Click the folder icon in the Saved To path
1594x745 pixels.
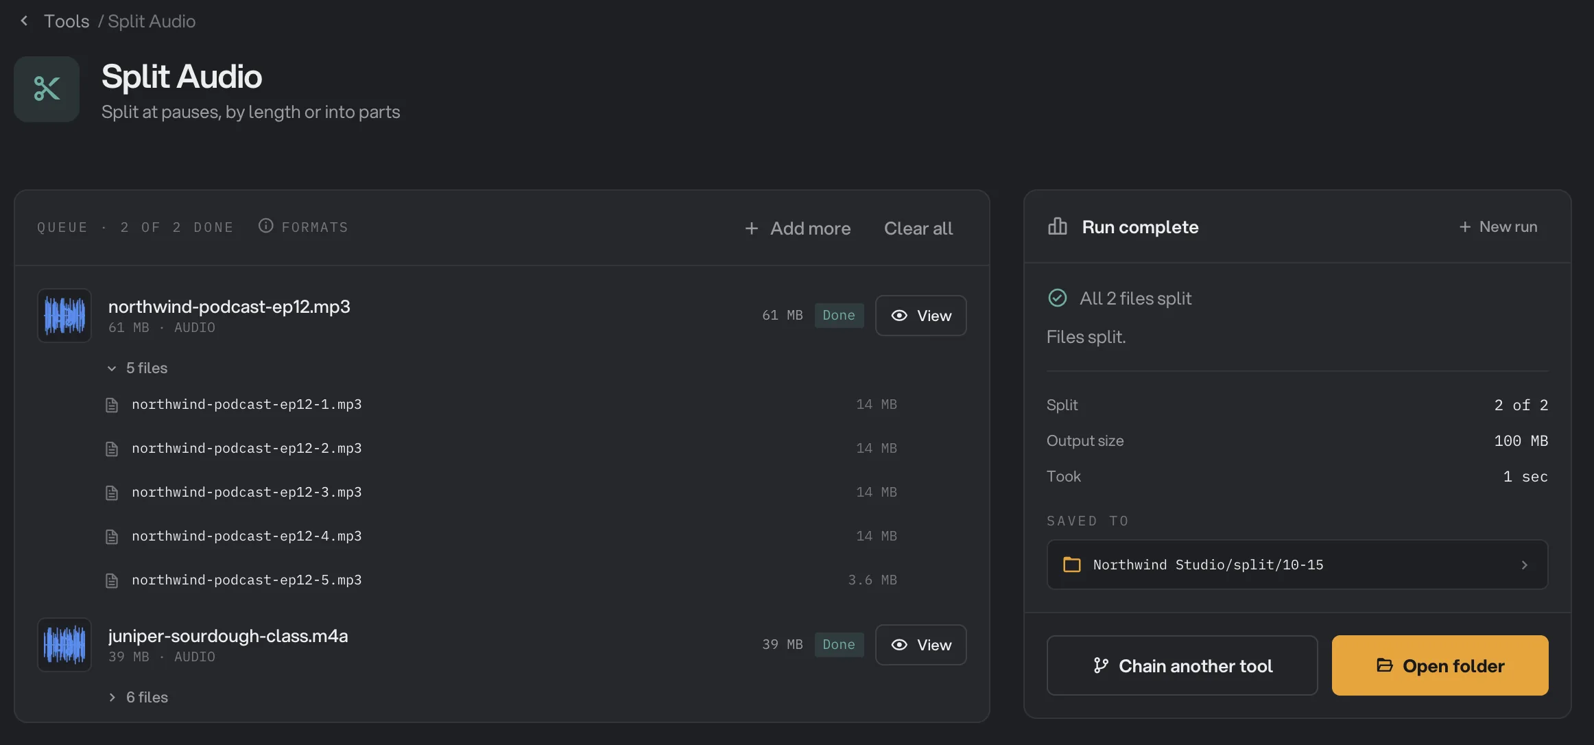1071,565
